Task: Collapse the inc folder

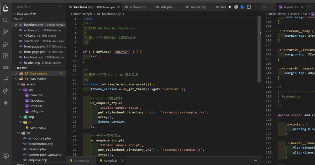Action: 18,133
